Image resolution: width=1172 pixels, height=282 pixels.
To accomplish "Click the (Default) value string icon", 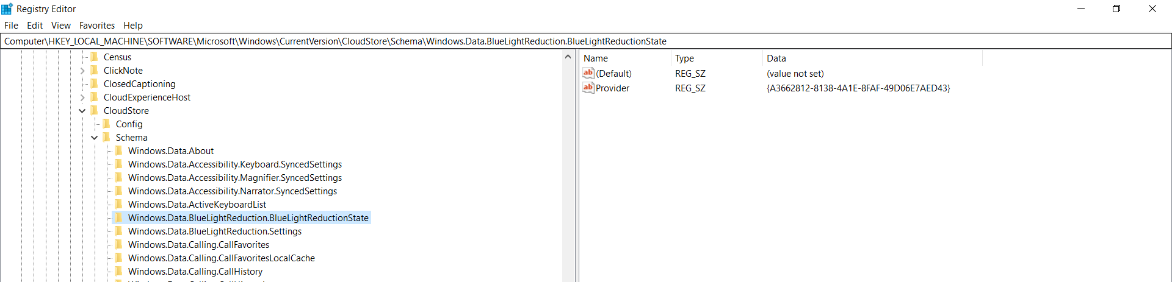I will [588, 73].
